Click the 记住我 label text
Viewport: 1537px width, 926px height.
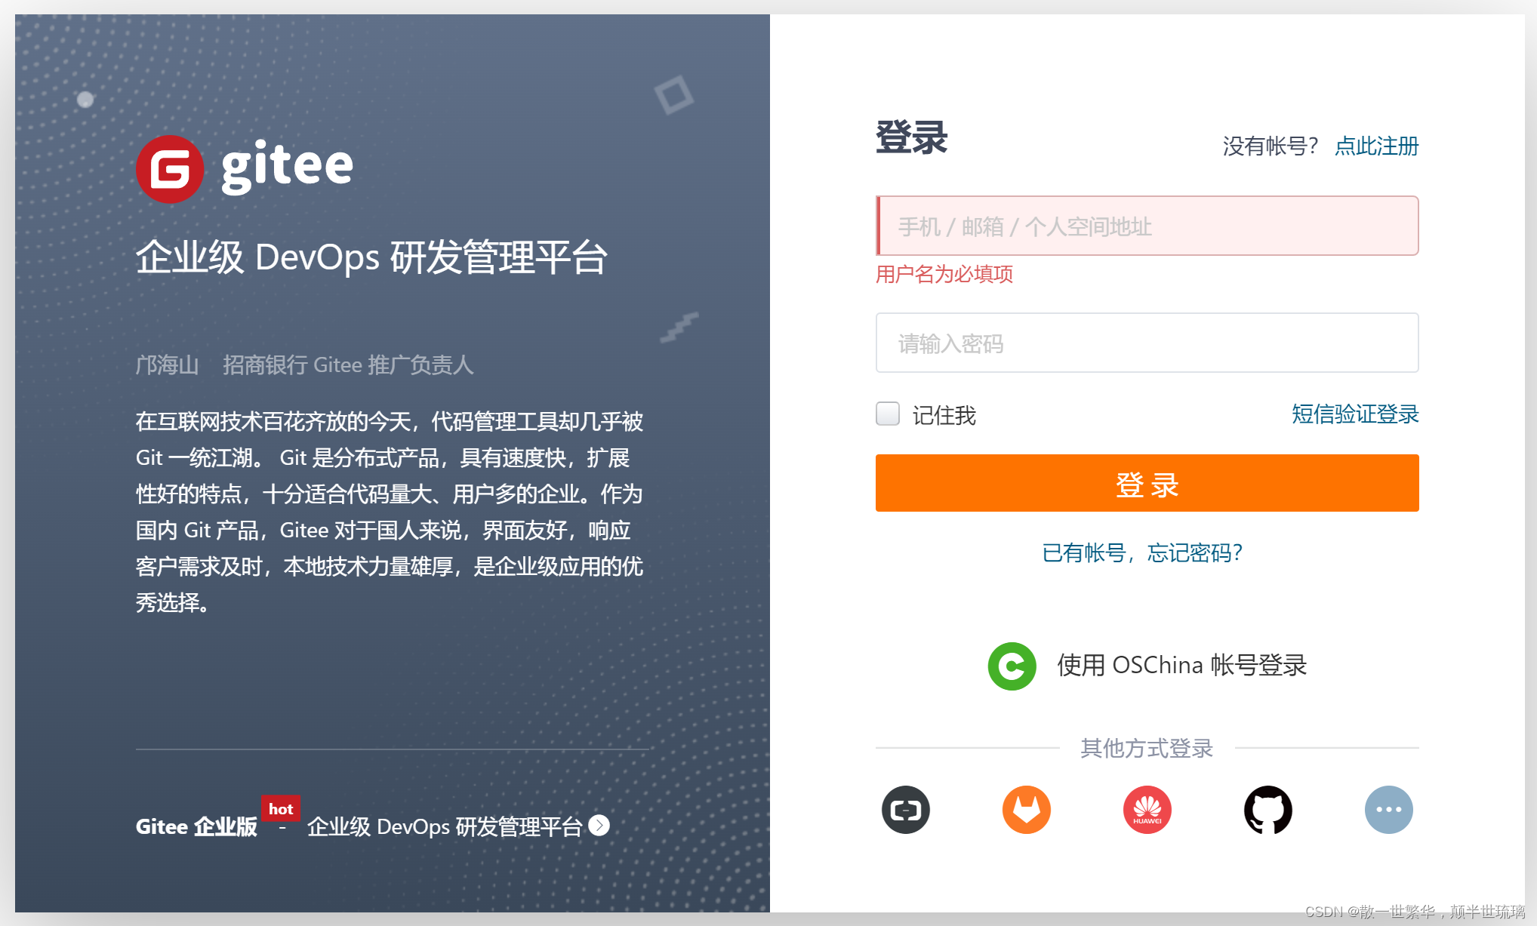[944, 415]
